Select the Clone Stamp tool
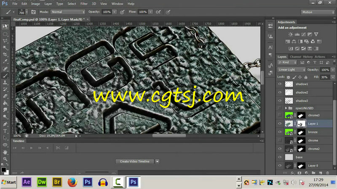Image resolution: width=337 pixels, height=189 pixels. point(5,82)
